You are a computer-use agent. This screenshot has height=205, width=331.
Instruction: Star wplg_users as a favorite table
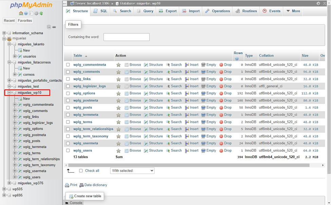118,151
